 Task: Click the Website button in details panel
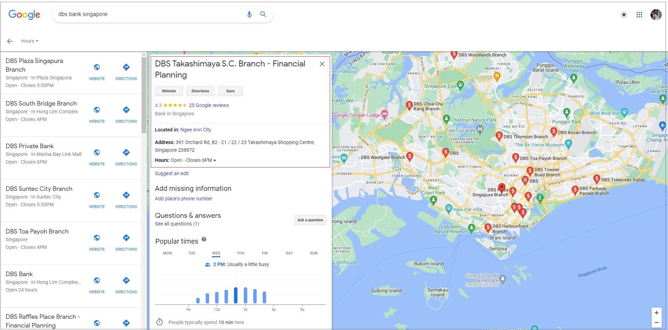tap(169, 91)
